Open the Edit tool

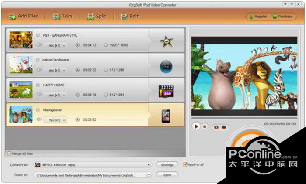(x=129, y=17)
